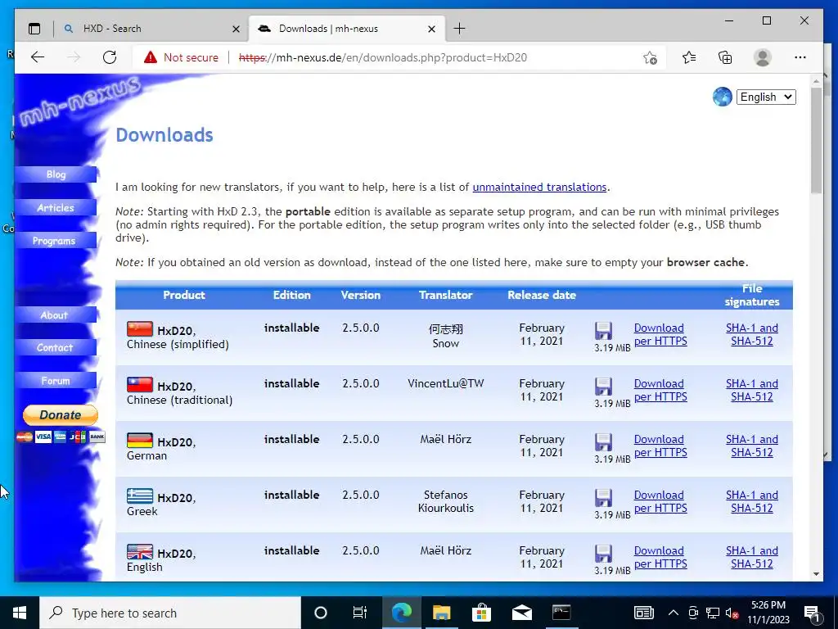Click the Windows taskbar search box
This screenshot has width=838, height=629.
170,613
